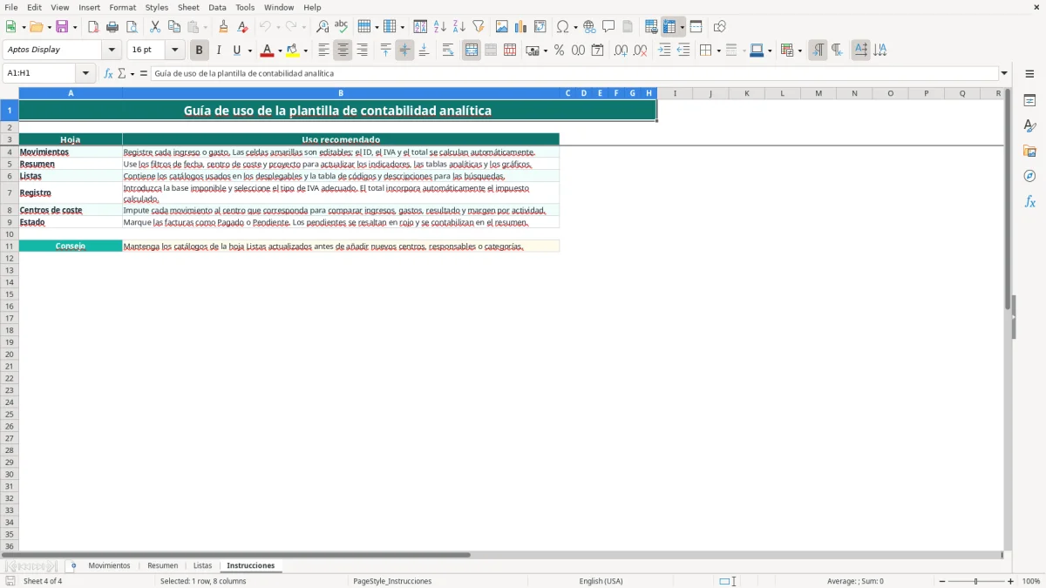Viewport: 1046px width, 588px height.
Task: Run the spelling check (abc icon)
Action: pyautogui.click(x=342, y=27)
